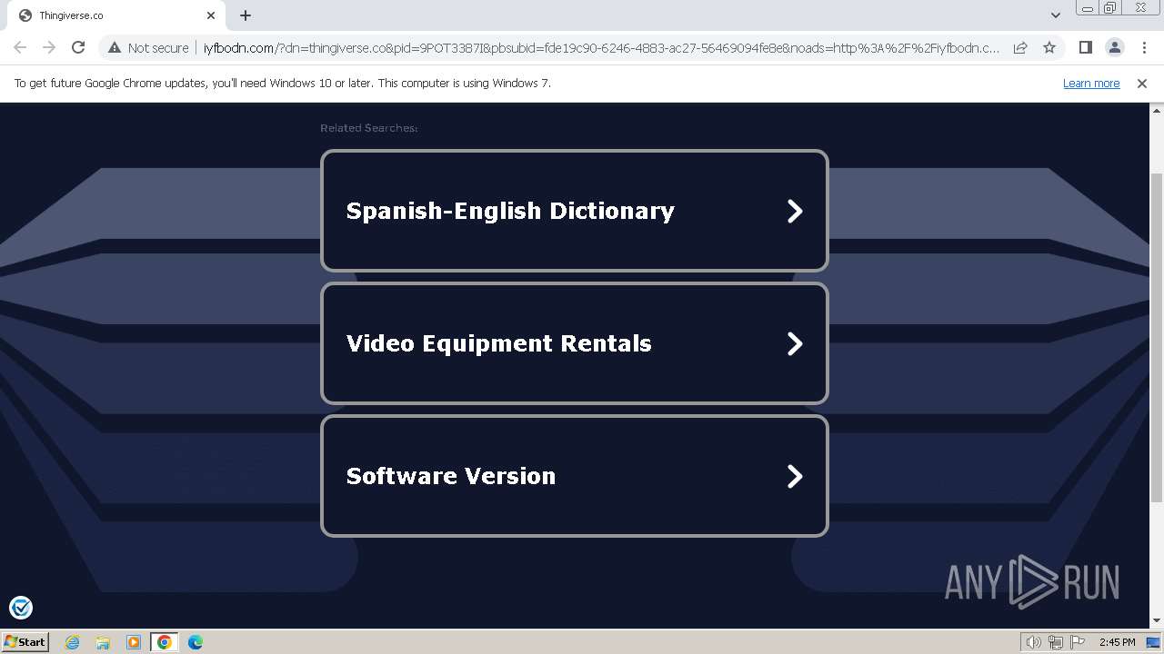Open Spanish-English Dictionary search result

point(575,211)
